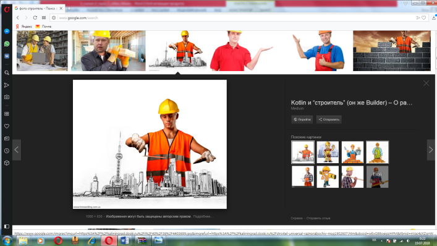Screen dimensions: 437x246
Task: Open history clock icon in sidebar
Action: coord(7,151)
